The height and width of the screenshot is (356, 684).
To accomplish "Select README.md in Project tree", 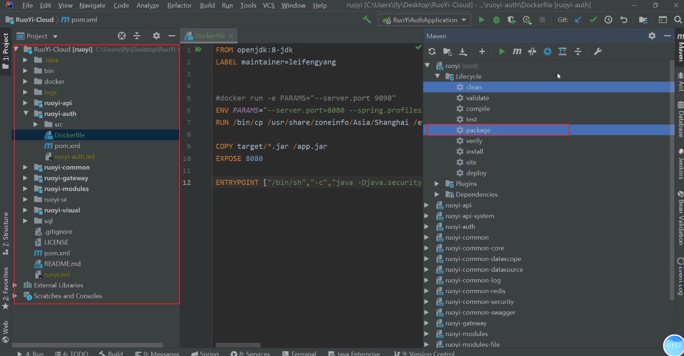I will [x=62, y=264].
